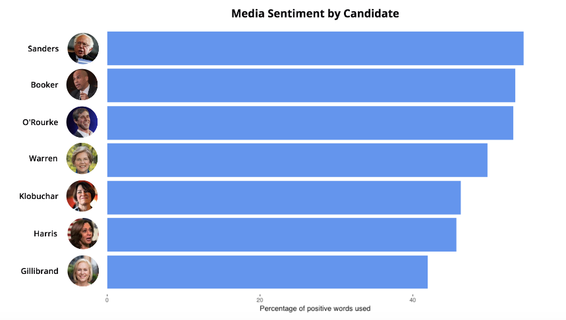Click Sanders' circular portrait photo
The height and width of the screenshot is (320, 566).
(x=83, y=48)
